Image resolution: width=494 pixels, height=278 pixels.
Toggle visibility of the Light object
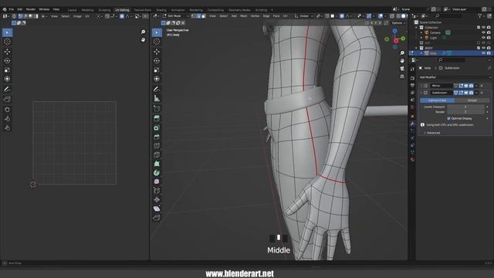484,38
